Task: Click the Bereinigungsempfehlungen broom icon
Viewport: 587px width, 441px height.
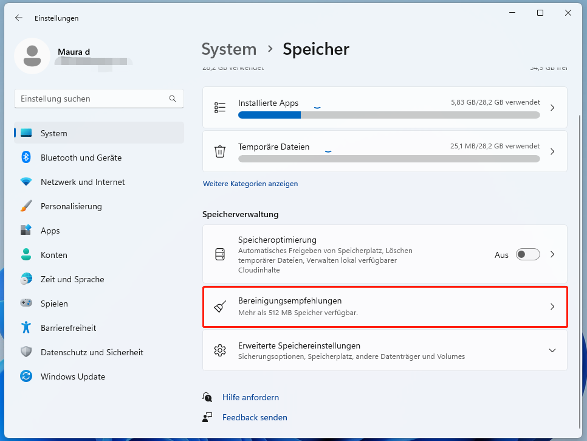Action: (220, 306)
